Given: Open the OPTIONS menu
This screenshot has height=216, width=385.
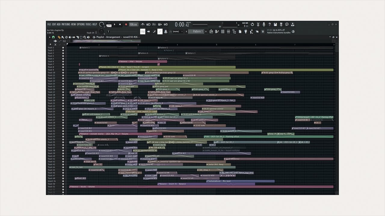Looking at the screenshot, I should 81,24.
